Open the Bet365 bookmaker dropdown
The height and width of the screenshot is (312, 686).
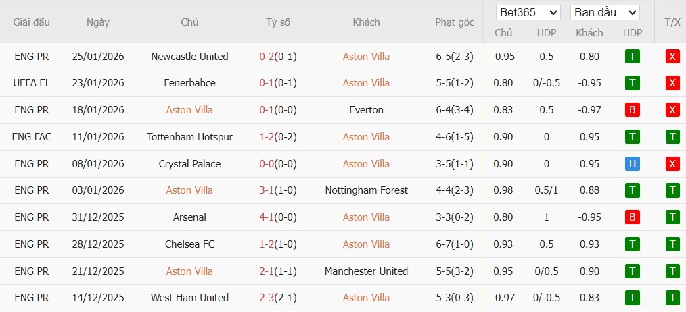pyautogui.click(x=528, y=12)
